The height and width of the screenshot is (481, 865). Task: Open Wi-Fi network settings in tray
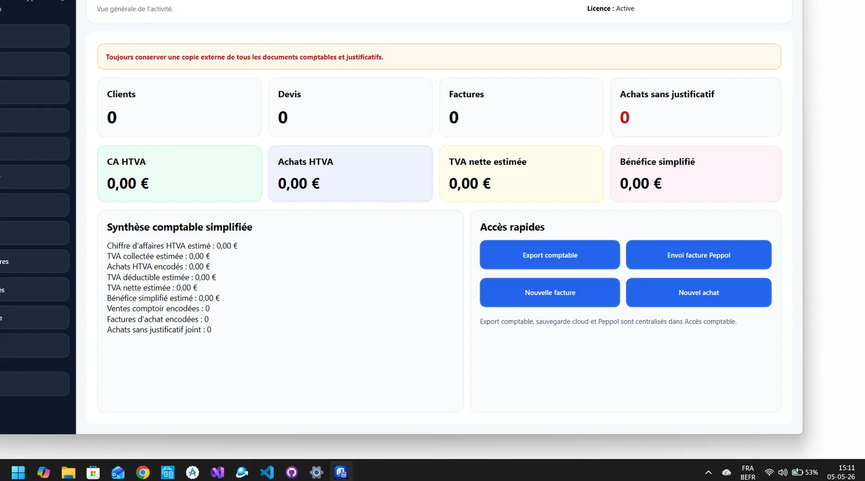(769, 472)
